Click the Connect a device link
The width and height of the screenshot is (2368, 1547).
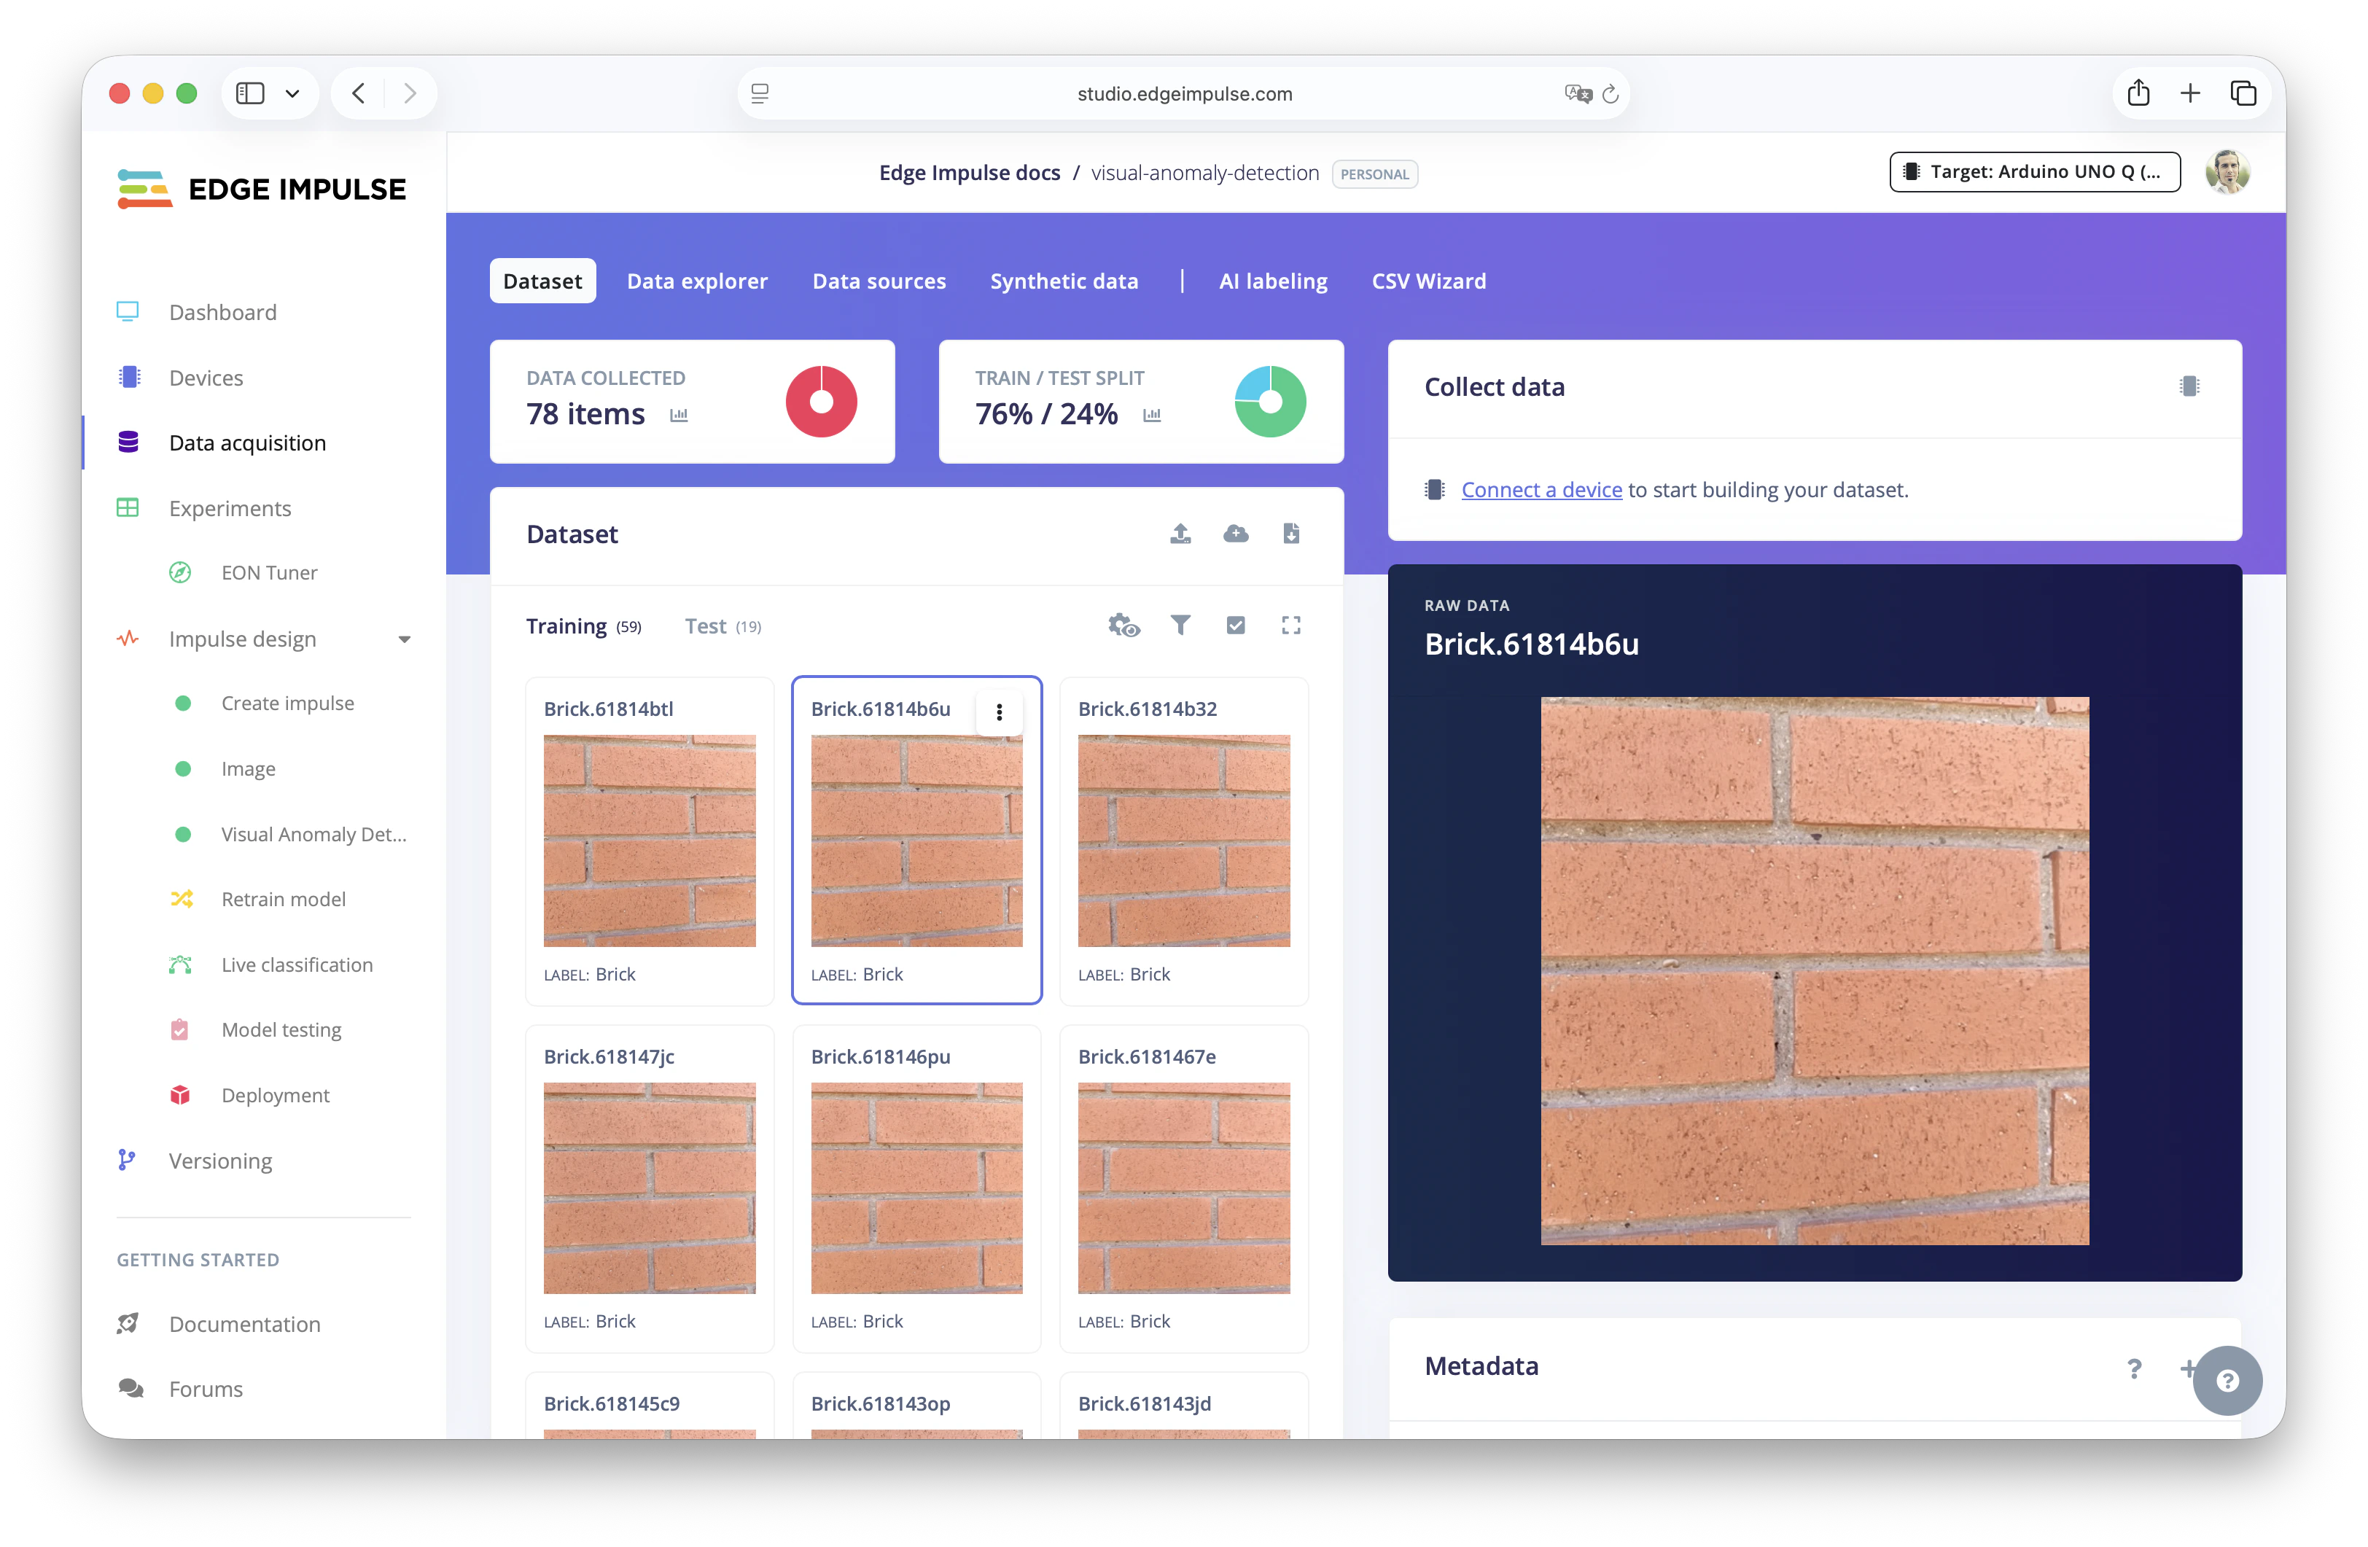coord(1541,489)
